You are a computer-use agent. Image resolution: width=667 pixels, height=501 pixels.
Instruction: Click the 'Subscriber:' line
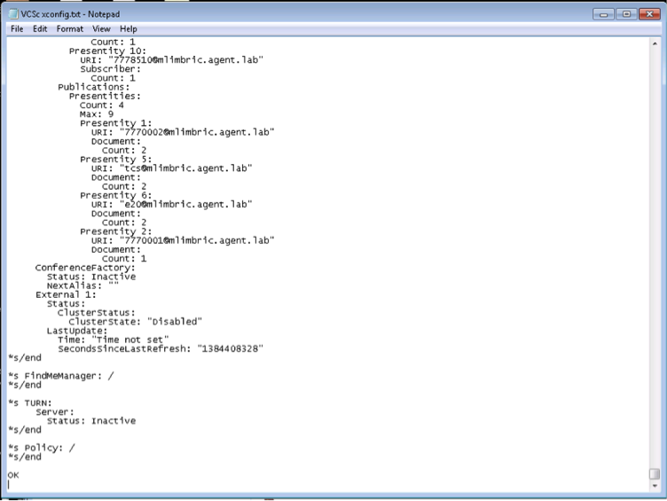click(110, 69)
